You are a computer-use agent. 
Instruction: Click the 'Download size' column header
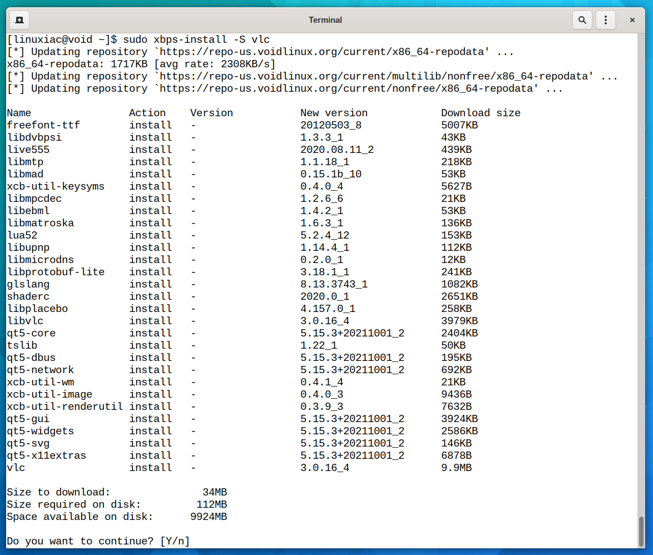481,113
